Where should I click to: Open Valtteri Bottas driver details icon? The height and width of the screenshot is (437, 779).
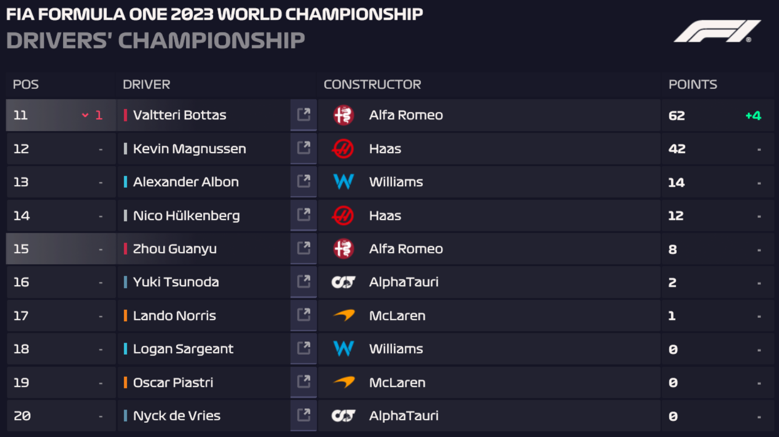(x=303, y=115)
